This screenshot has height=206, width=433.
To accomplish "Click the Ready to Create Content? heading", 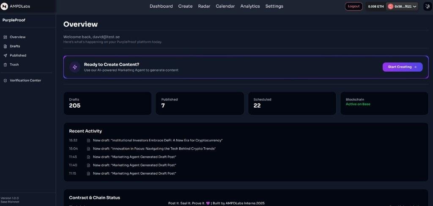I will 112,65.
